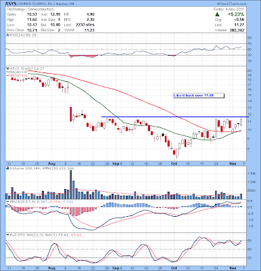The image size is (261, 271).
Task: Click the Prev Close value 10.71
Action: (x=32, y=30)
